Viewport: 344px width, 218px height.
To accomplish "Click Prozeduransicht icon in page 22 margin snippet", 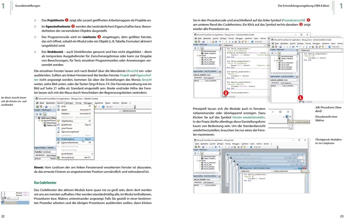I will (3, 198).
